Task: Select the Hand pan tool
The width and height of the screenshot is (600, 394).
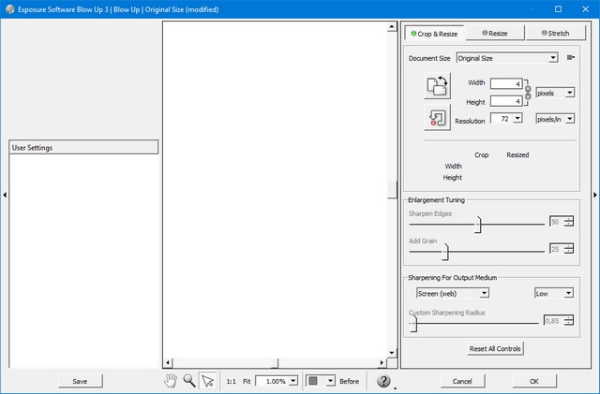Action: tap(171, 381)
